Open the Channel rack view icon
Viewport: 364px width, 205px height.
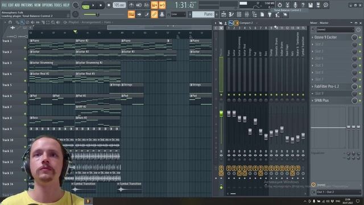(x=239, y=14)
